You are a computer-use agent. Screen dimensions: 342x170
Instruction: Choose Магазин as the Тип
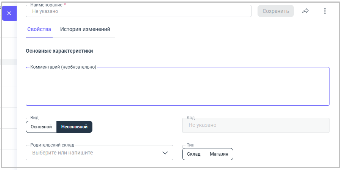(x=219, y=154)
